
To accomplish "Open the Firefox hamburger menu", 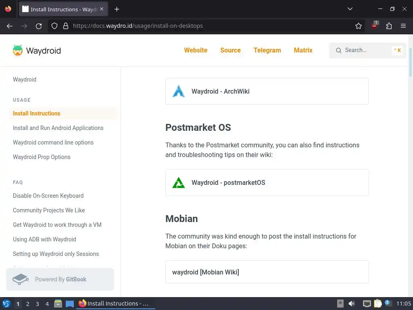I will pyautogui.click(x=403, y=26).
